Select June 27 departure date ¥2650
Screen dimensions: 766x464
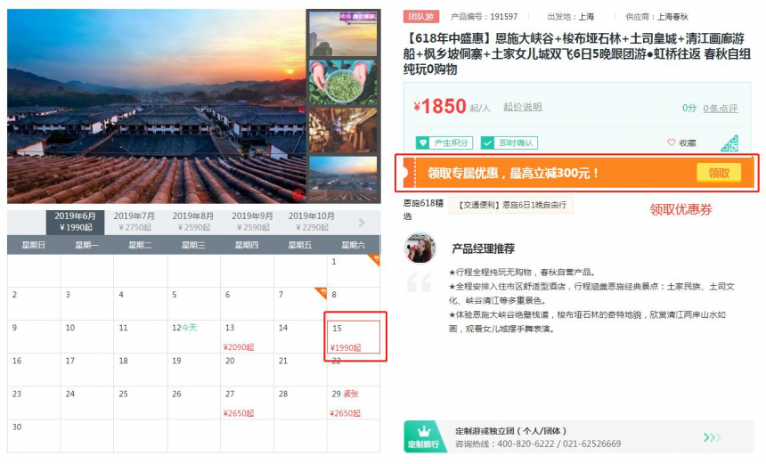click(247, 403)
